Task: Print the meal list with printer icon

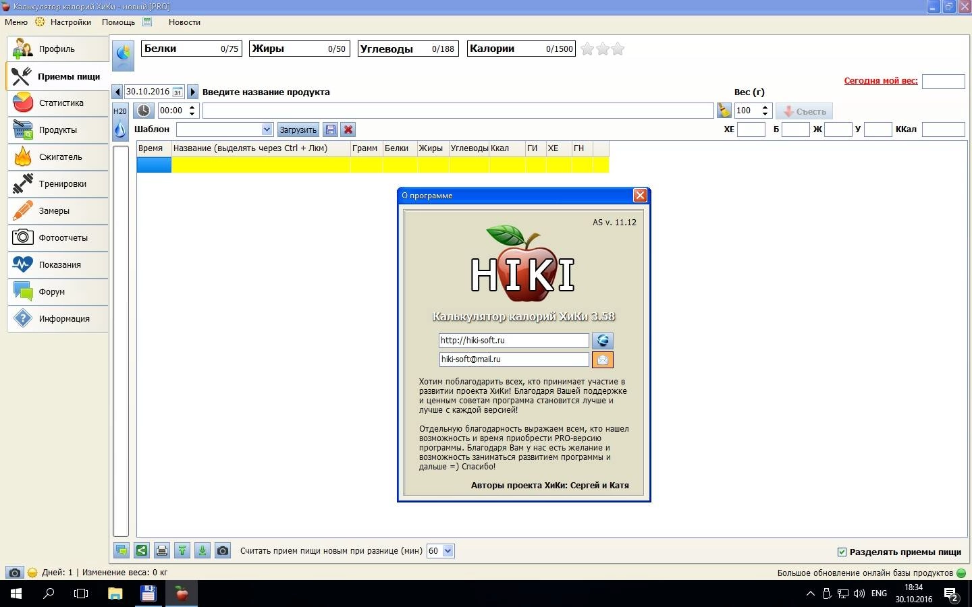Action: point(162,551)
